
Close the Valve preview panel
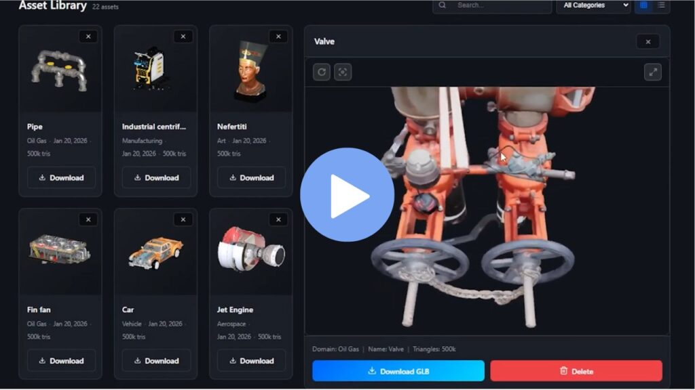point(647,42)
